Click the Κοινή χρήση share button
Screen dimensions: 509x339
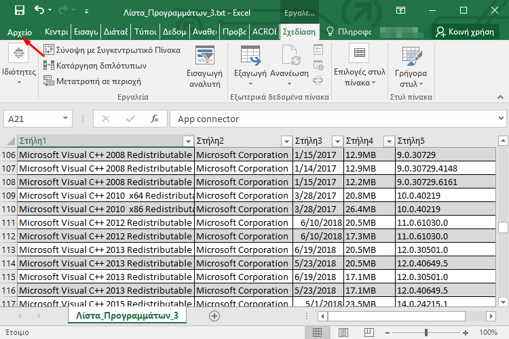click(x=465, y=32)
